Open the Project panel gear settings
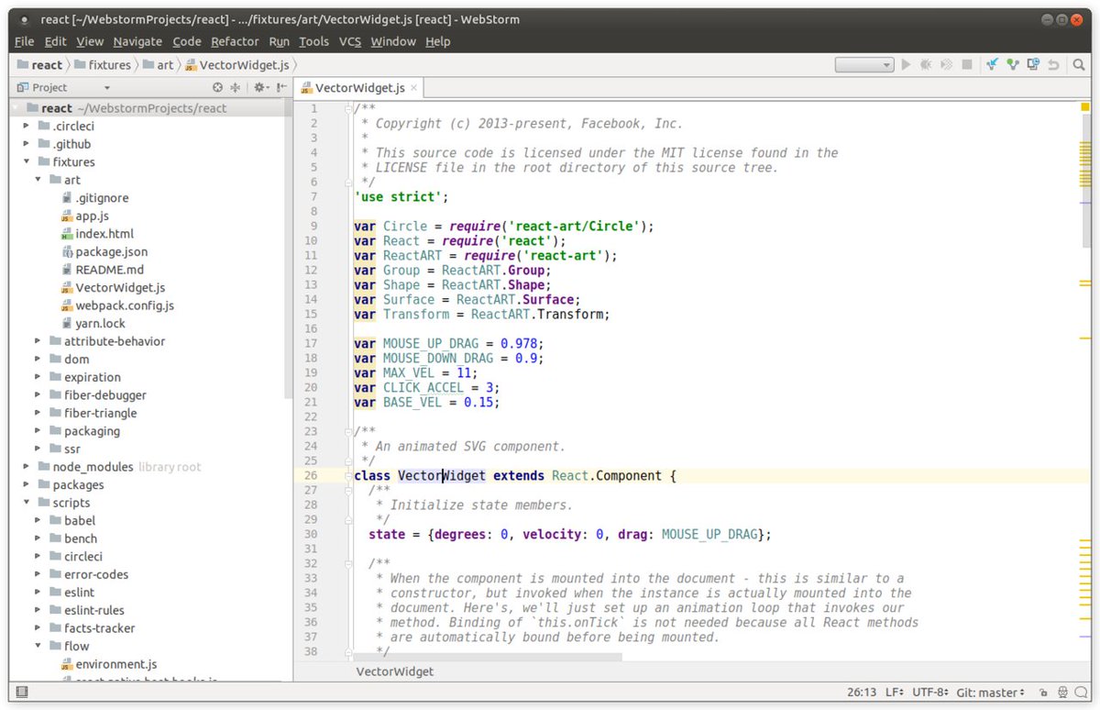Image resolution: width=1100 pixels, height=710 pixels. 260,88
